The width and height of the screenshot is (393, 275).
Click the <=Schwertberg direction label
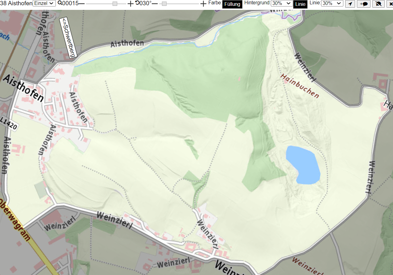[x=68, y=38]
